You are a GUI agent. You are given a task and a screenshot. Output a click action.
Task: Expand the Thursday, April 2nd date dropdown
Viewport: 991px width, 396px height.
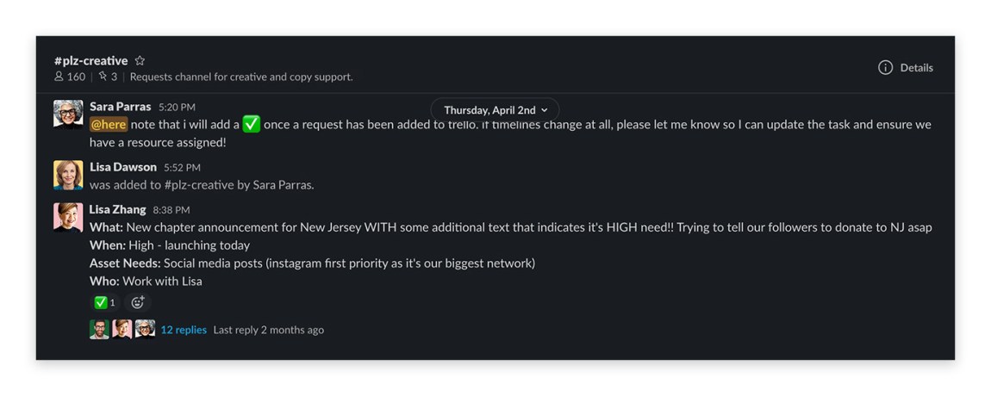tap(495, 110)
